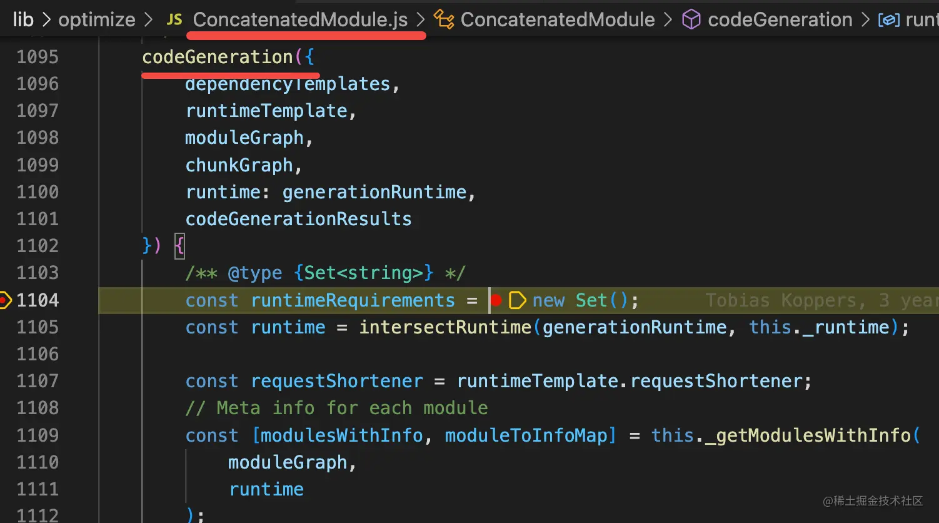Click the yellow debug pointer before "new Set()"
The width and height of the screenshot is (939, 523).
(x=517, y=301)
